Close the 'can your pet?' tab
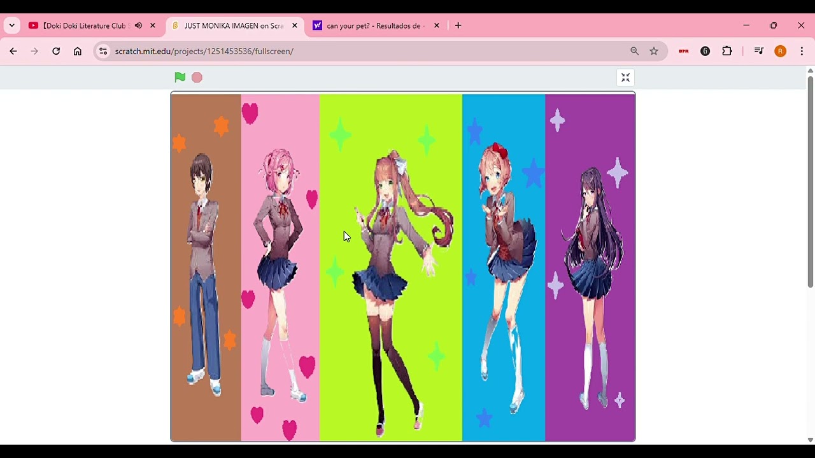 [437, 25]
